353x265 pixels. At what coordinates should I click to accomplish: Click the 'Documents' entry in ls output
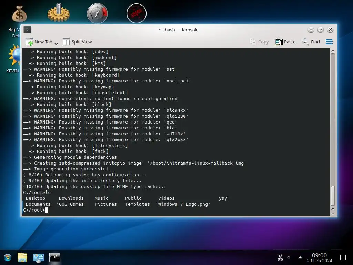38,204
